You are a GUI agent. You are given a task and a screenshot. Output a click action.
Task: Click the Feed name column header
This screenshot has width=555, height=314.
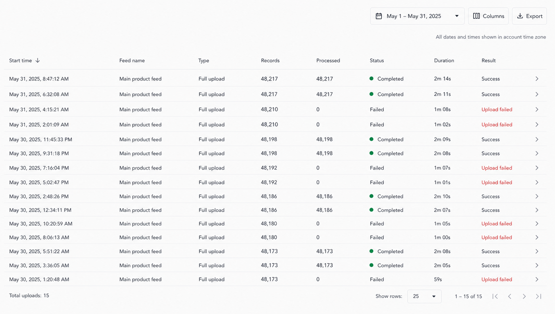click(x=132, y=61)
